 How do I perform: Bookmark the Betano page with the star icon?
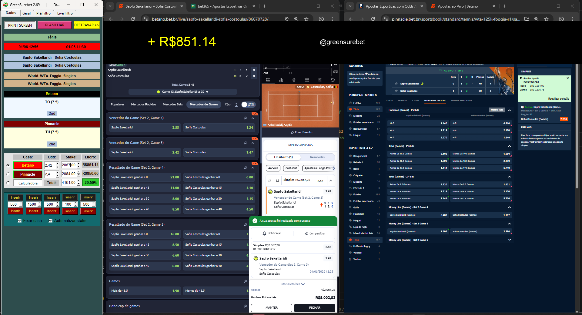point(306,19)
